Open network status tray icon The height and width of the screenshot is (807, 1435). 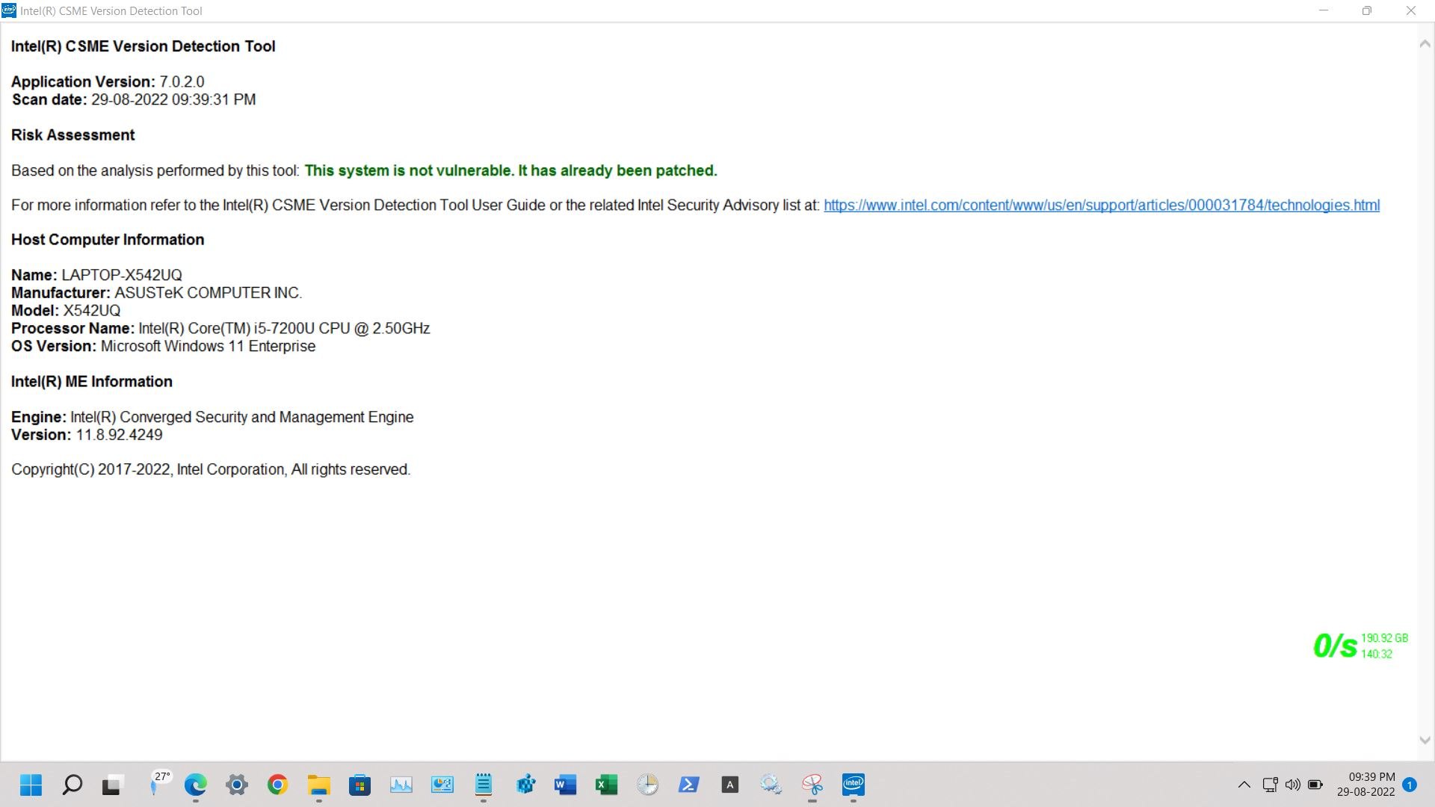pyautogui.click(x=1270, y=785)
